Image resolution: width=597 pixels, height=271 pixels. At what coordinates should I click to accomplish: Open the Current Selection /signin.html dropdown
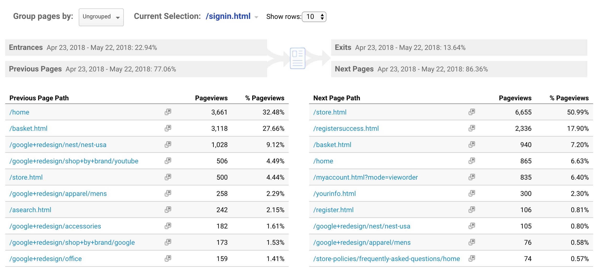coord(228,16)
